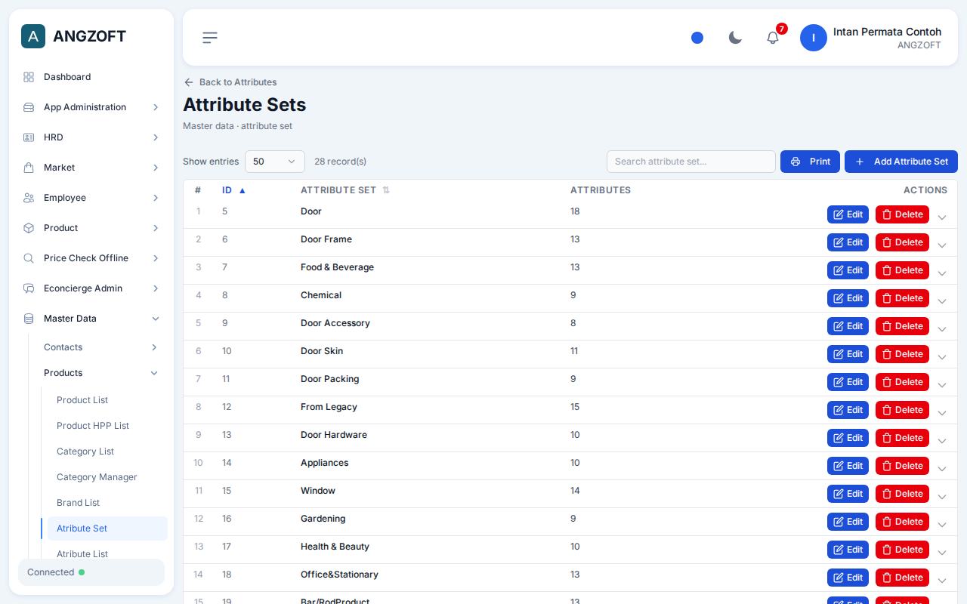Go back to Attributes link
The image size is (967, 604).
(x=230, y=82)
